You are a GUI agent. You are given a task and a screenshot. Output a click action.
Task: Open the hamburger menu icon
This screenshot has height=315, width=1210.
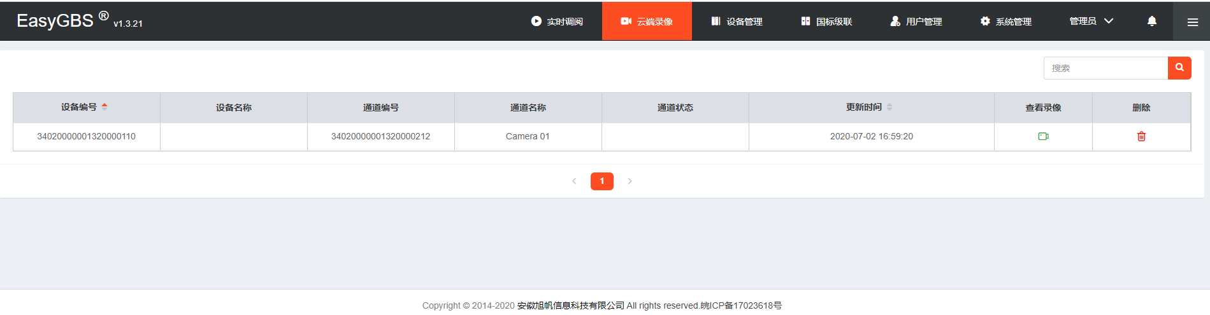(x=1193, y=22)
